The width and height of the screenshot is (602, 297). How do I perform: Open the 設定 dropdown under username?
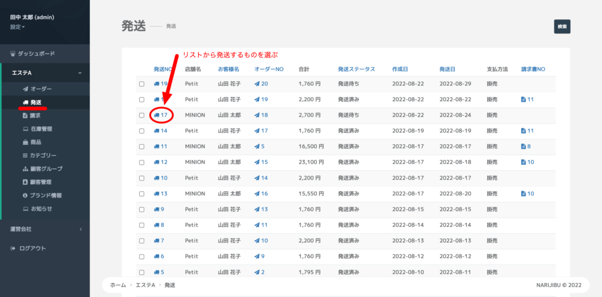17,27
